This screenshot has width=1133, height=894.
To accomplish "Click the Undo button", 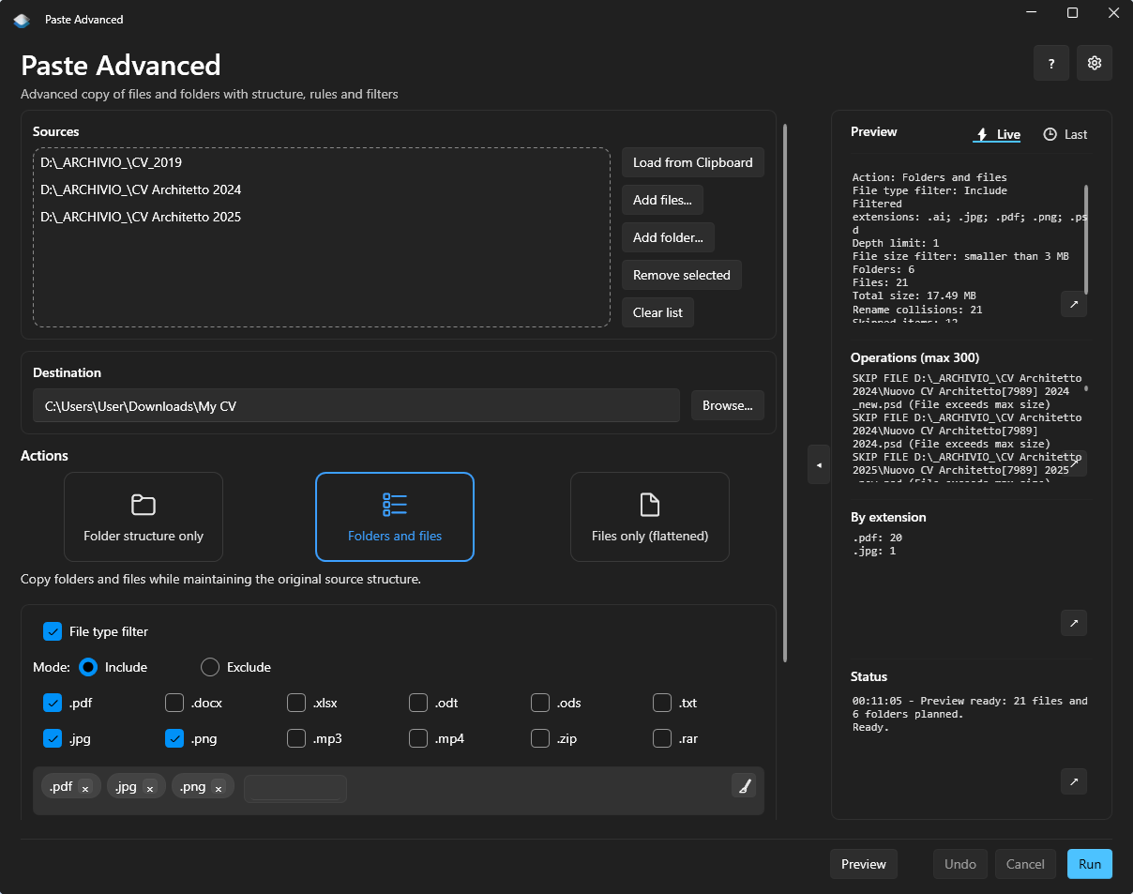I will [x=960, y=864].
